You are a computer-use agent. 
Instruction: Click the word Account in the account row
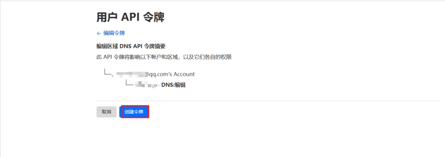[x=184, y=74]
